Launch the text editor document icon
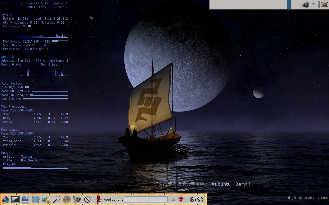This screenshot has height=205, width=329. 36,199
